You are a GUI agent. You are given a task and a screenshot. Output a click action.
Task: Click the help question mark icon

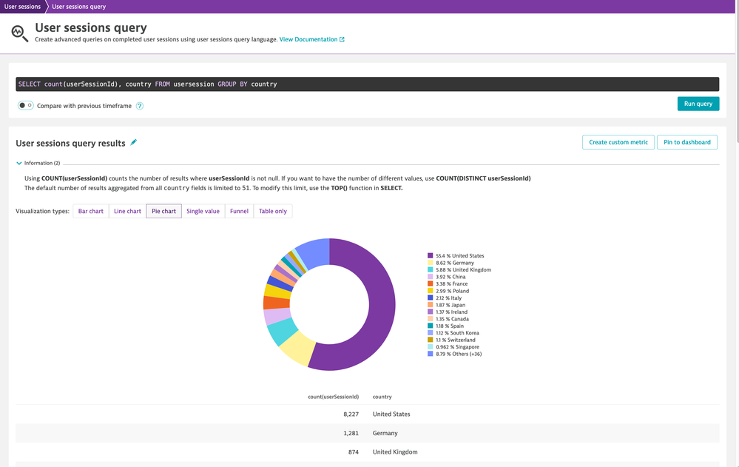(139, 106)
